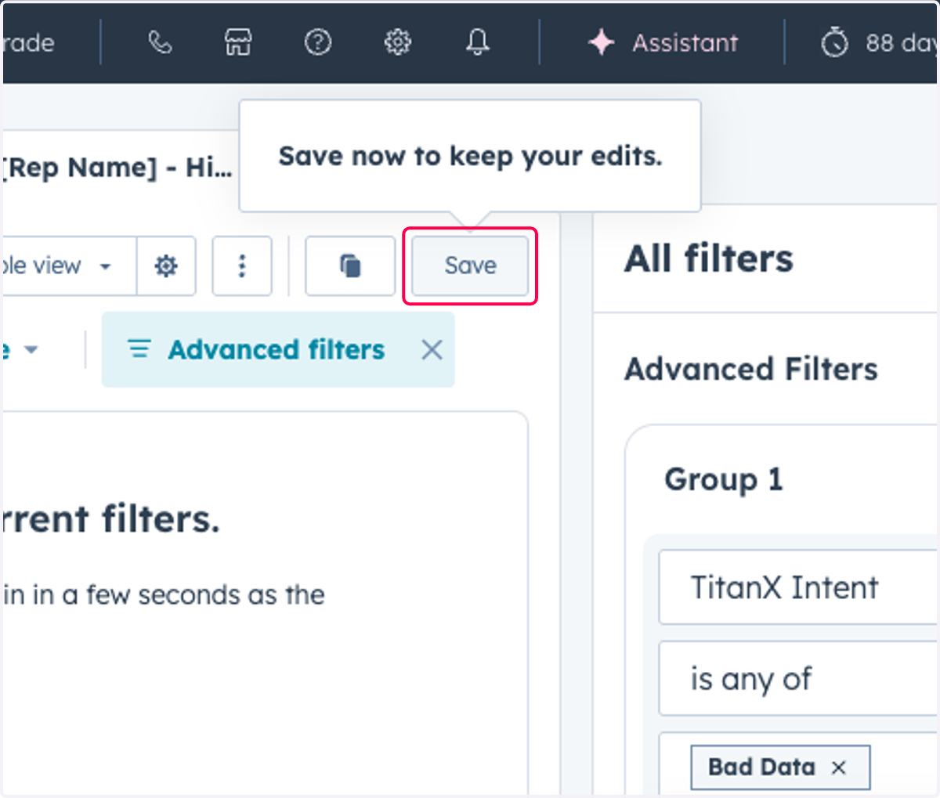The image size is (940, 798).
Task: Toggle the Advanced filters panel
Action: click(257, 349)
